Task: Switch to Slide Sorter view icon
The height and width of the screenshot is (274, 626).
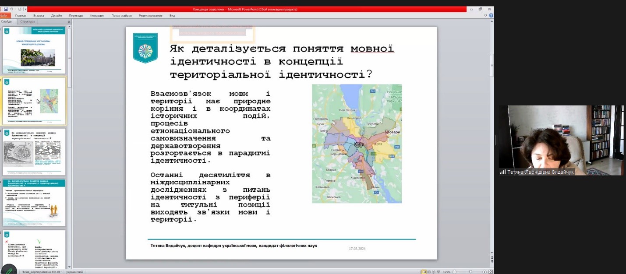Action: click(429, 272)
